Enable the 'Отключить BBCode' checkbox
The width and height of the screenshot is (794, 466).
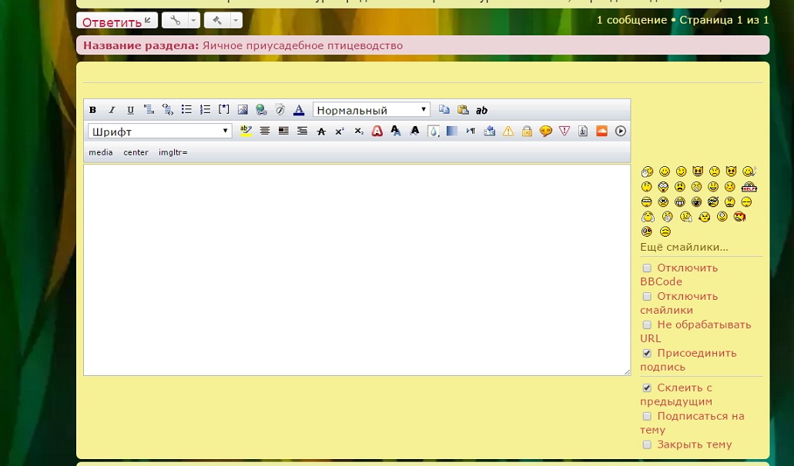[647, 268]
